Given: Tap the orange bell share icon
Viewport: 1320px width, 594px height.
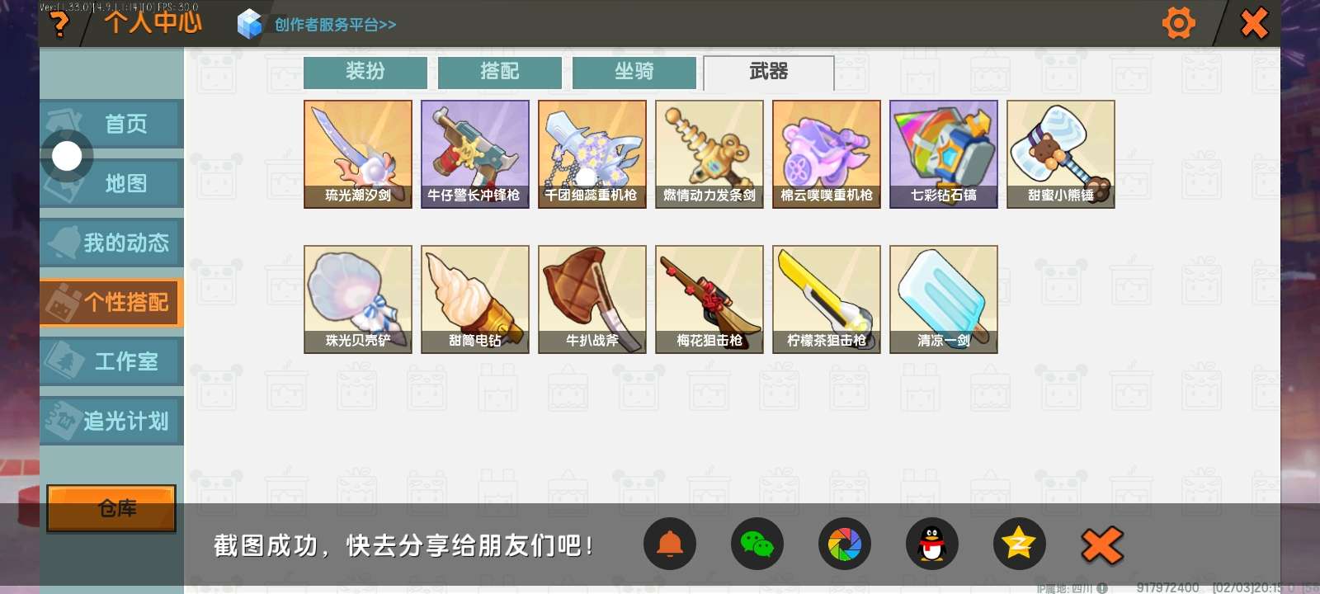Looking at the screenshot, I should tap(669, 544).
